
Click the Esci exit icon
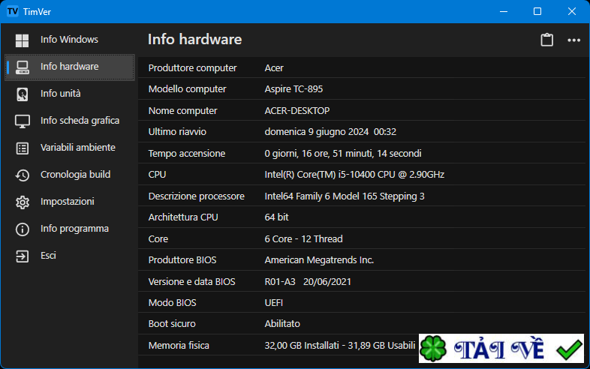pos(23,256)
